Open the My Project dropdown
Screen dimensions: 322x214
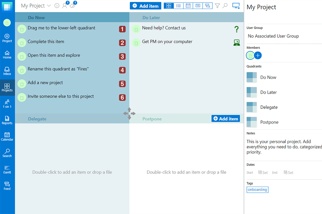tap(49, 6)
